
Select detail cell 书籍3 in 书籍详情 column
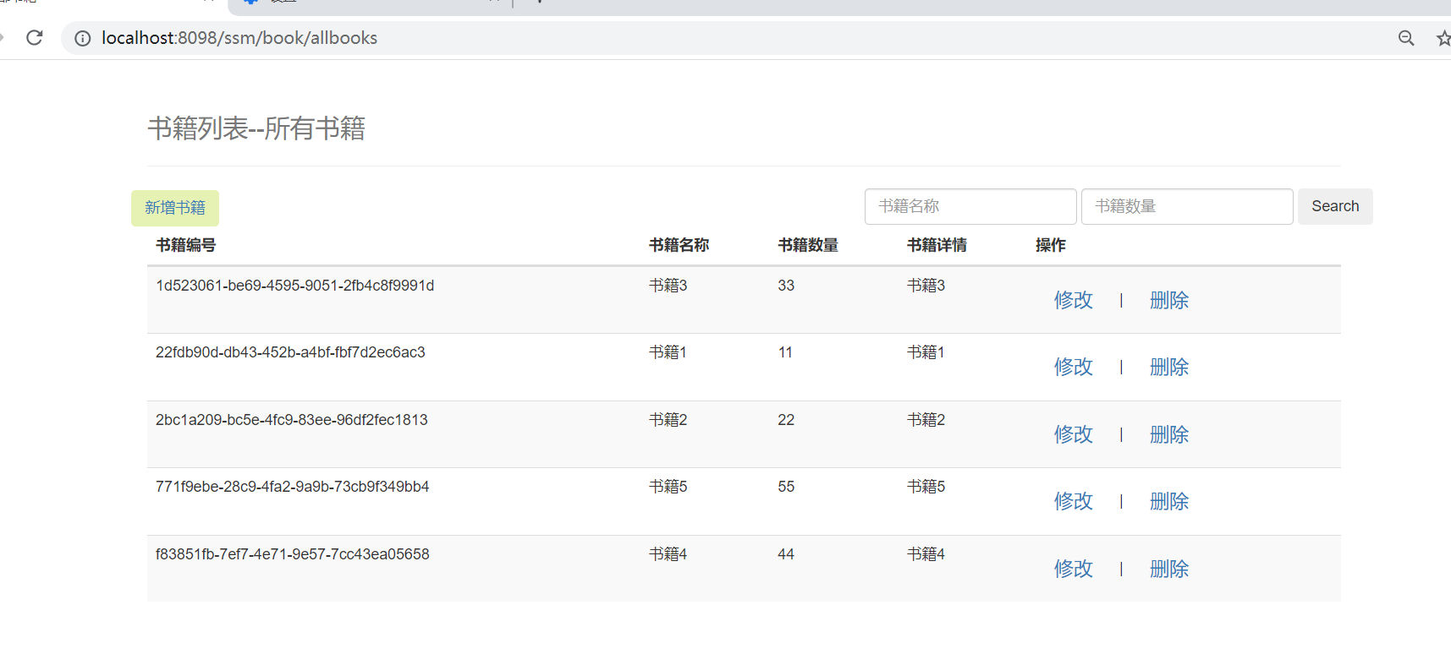tap(926, 286)
